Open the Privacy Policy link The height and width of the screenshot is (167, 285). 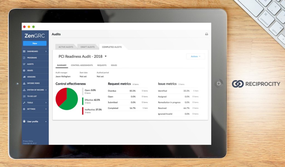[28, 141]
